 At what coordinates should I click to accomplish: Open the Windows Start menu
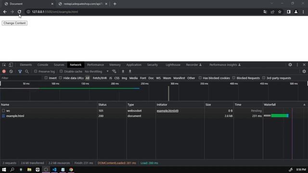click(4, 170)
